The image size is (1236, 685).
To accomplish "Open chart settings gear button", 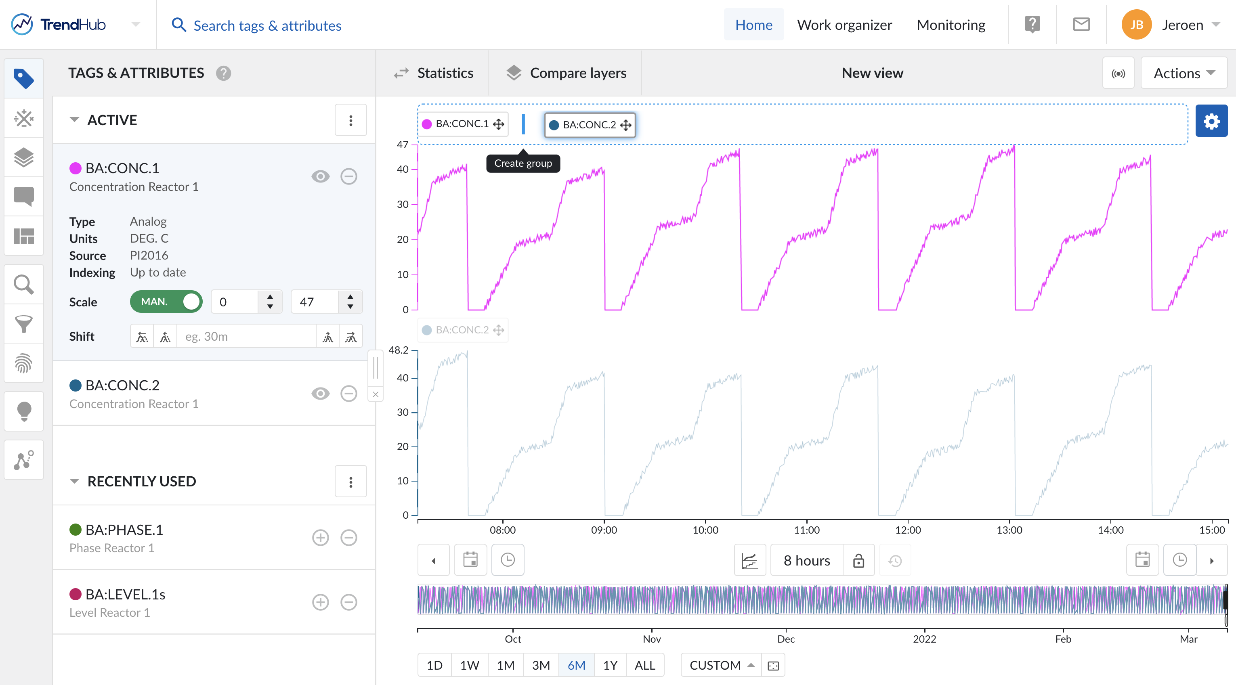I will tap(1211, 121).
